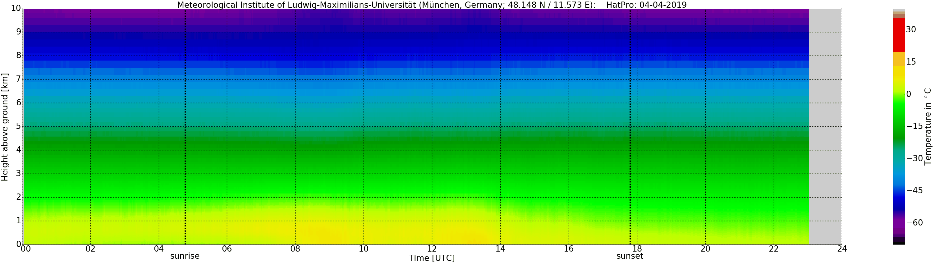Click the orange section of the colorbar near 15
This screenshot has height=264, width=935.
click(899, 59)
